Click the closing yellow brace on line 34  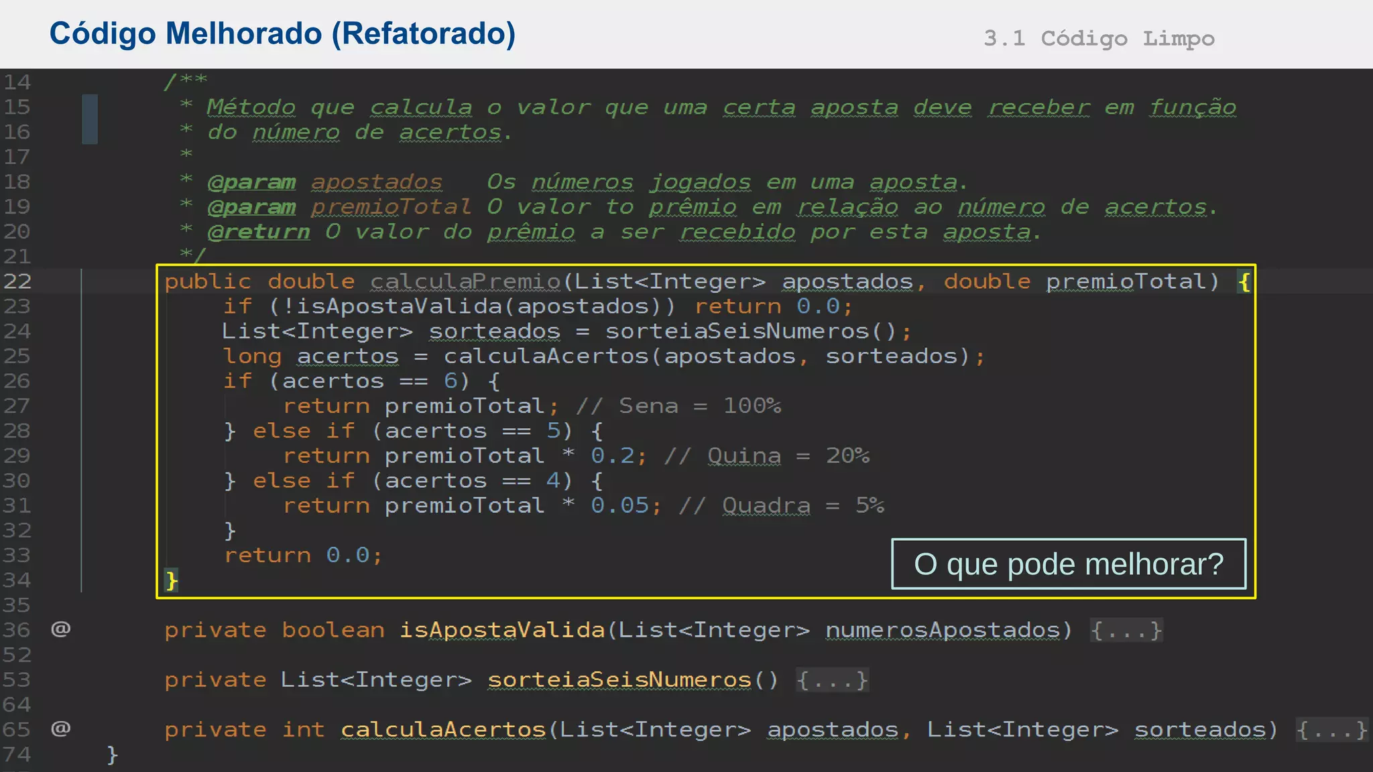click(172, 580)
